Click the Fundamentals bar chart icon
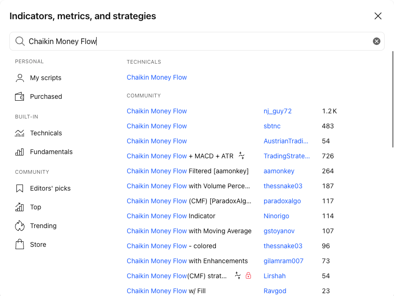The height and width of the screenshot is (296, 394). tap(20, 152)
